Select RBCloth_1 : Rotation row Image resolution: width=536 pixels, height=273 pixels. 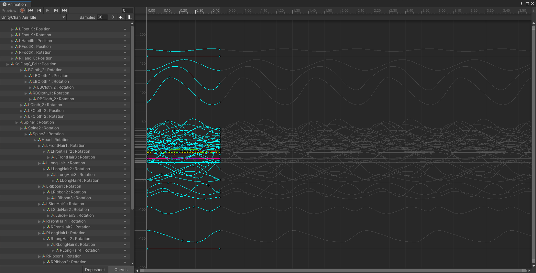65,93
